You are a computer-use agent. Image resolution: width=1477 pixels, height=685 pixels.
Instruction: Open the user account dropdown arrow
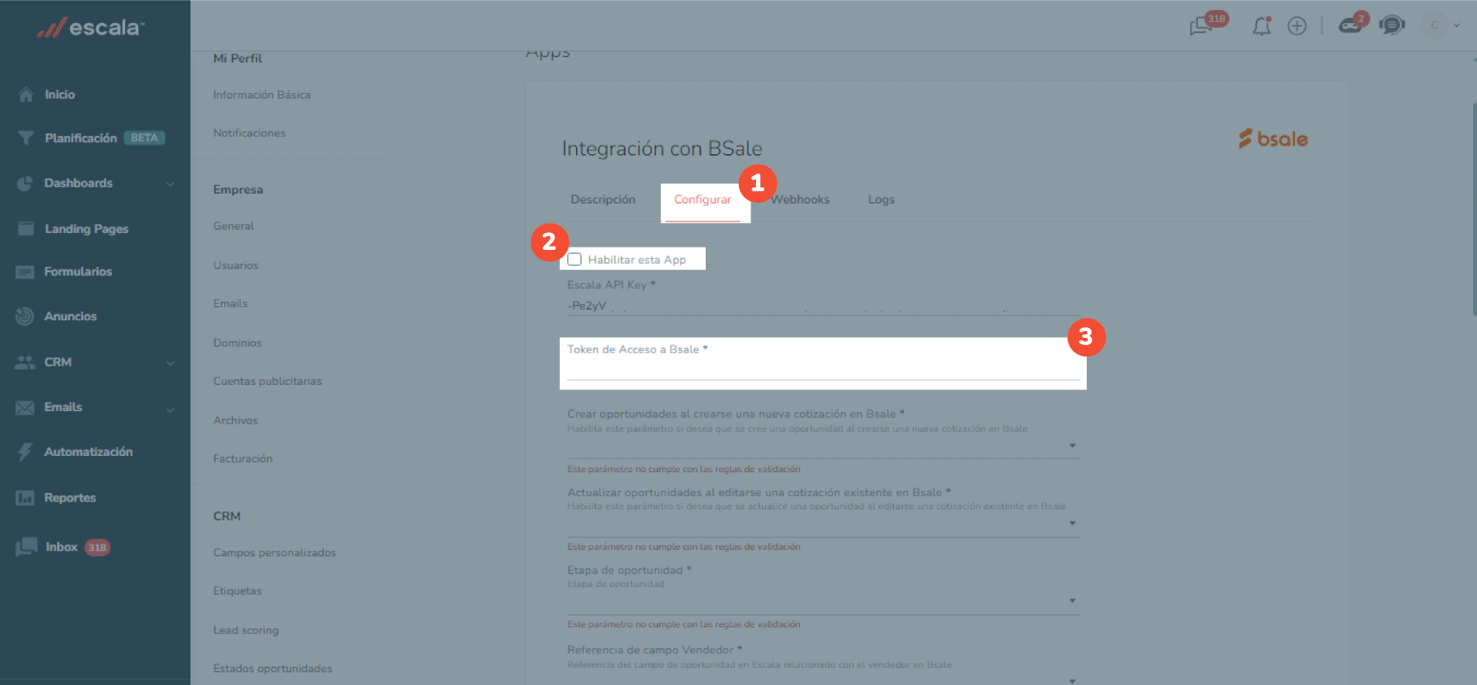[x=1457, y=25]
